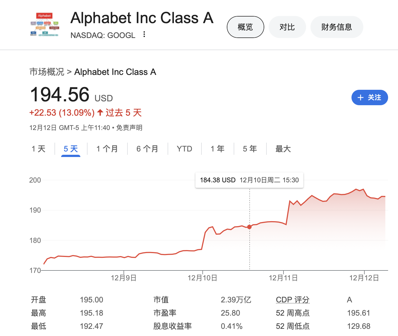Viewport: 398px width, 336px height.
Task: Switch chart to 1年 range
Action: click(217, 148)
